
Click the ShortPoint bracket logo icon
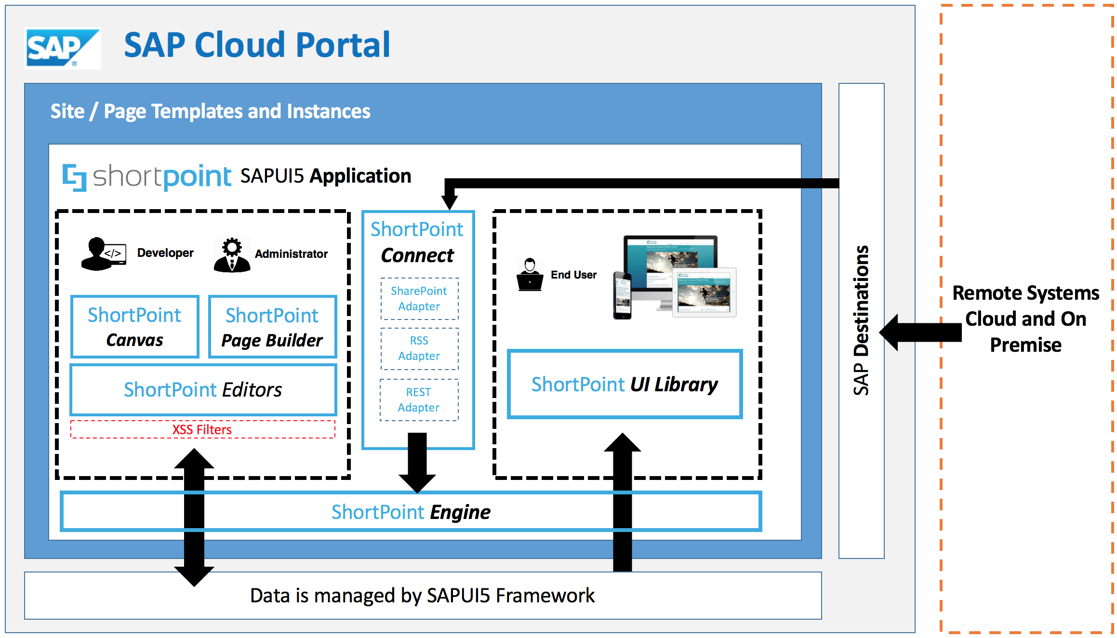pos(75,177)
